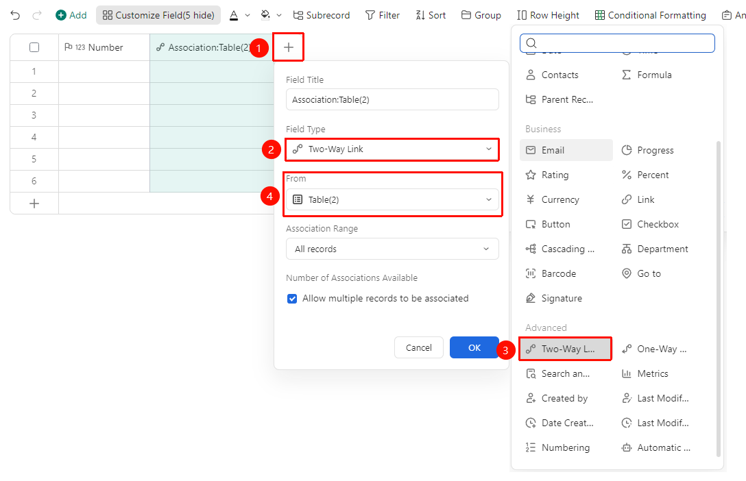The height and width of the screenshot is (481, 746).
Task: Open the Group tool
Action: coord(481,15)
